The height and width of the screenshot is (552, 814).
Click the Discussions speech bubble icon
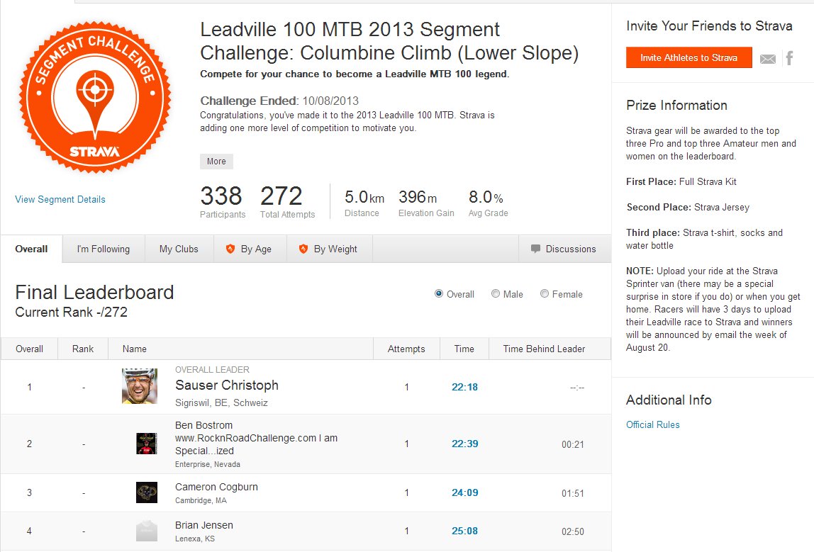[x=535, y=249]
